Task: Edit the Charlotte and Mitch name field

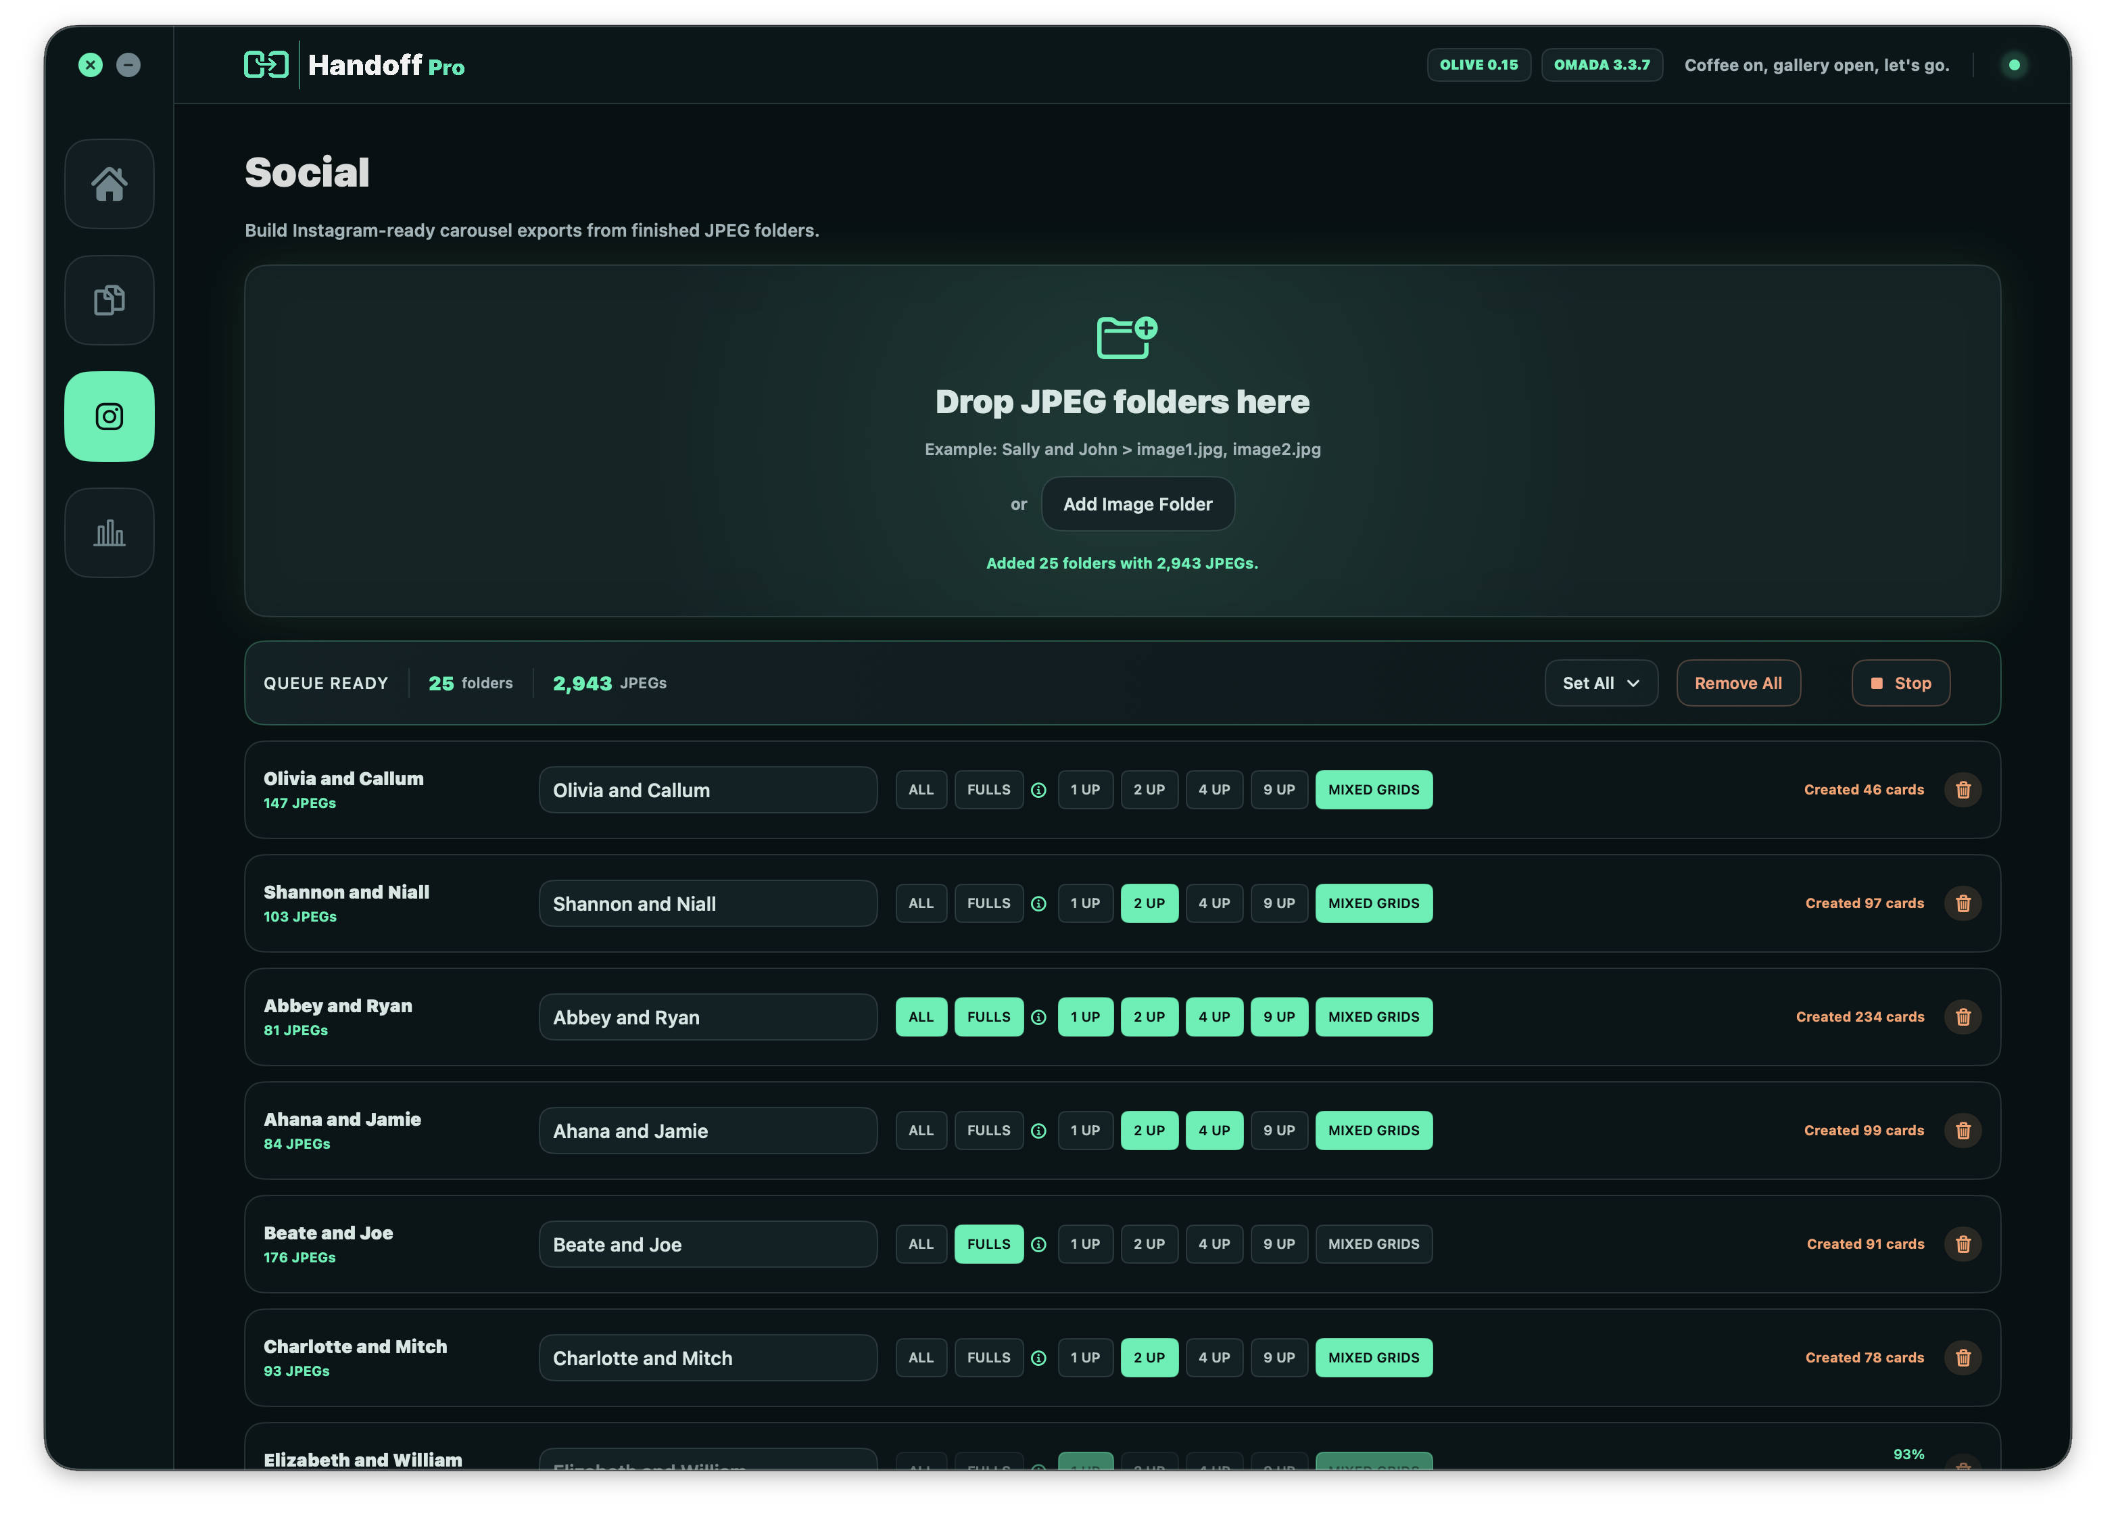Action: (707, 1358)
